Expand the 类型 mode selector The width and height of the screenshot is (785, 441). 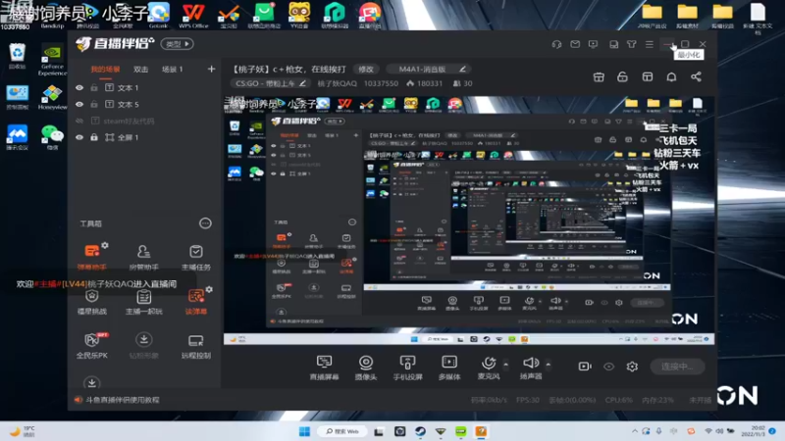[x=178, y=44]
